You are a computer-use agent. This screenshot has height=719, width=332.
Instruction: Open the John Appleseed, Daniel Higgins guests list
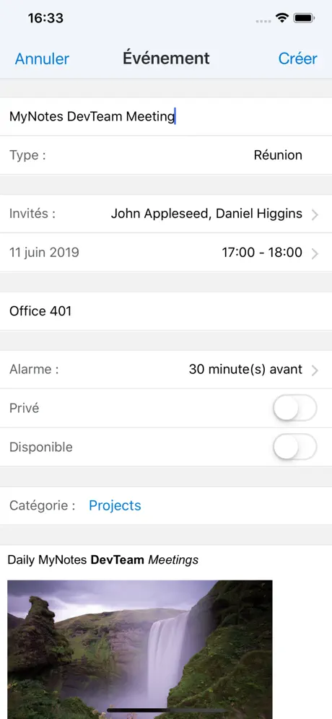click(206, 214)
